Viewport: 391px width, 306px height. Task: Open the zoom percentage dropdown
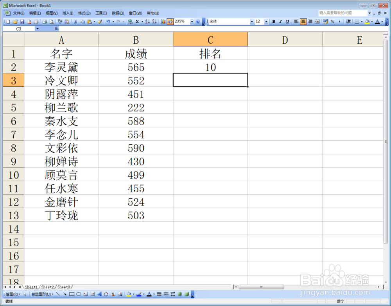click(x=192, y=21)
